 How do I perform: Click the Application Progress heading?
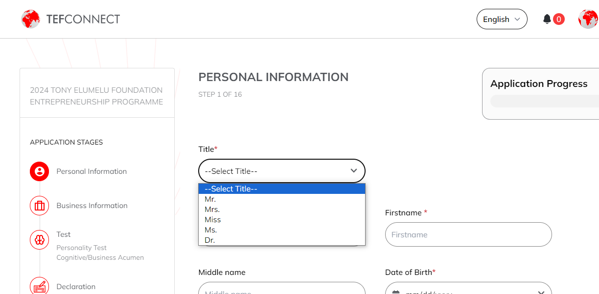pyautogui.click(x=539, y=84)
